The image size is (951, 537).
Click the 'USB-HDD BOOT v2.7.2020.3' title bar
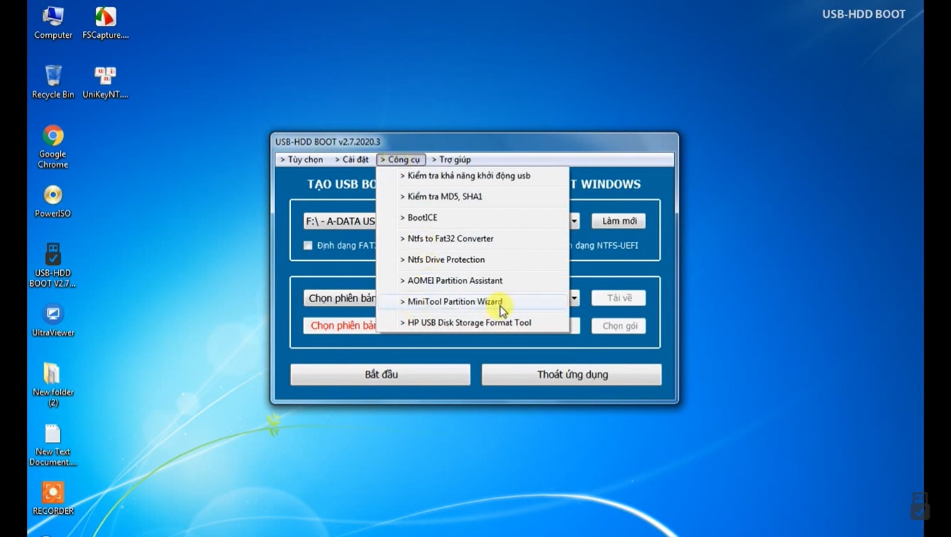[474, 142]
